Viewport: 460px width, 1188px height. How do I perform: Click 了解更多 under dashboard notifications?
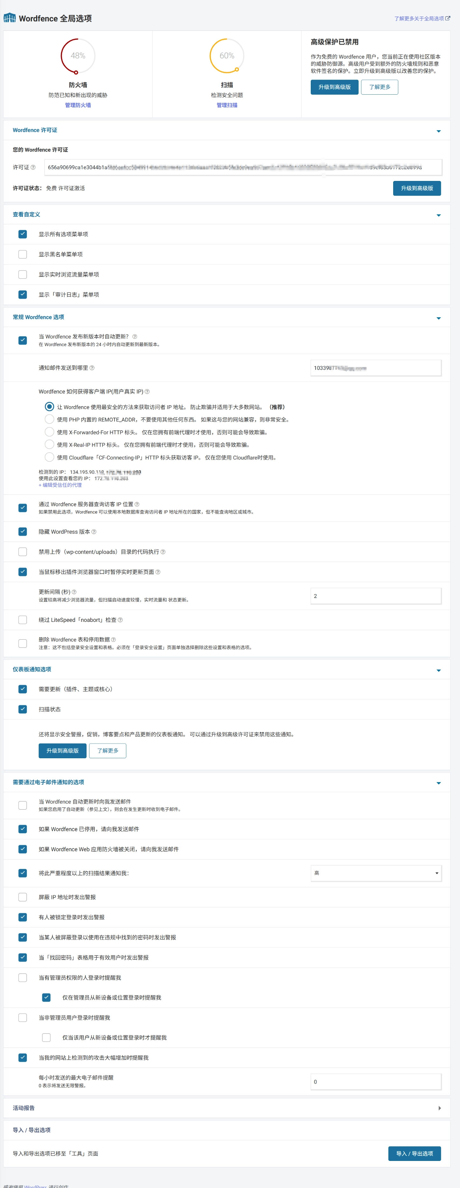pyautogui.click(x=107, y=751)
